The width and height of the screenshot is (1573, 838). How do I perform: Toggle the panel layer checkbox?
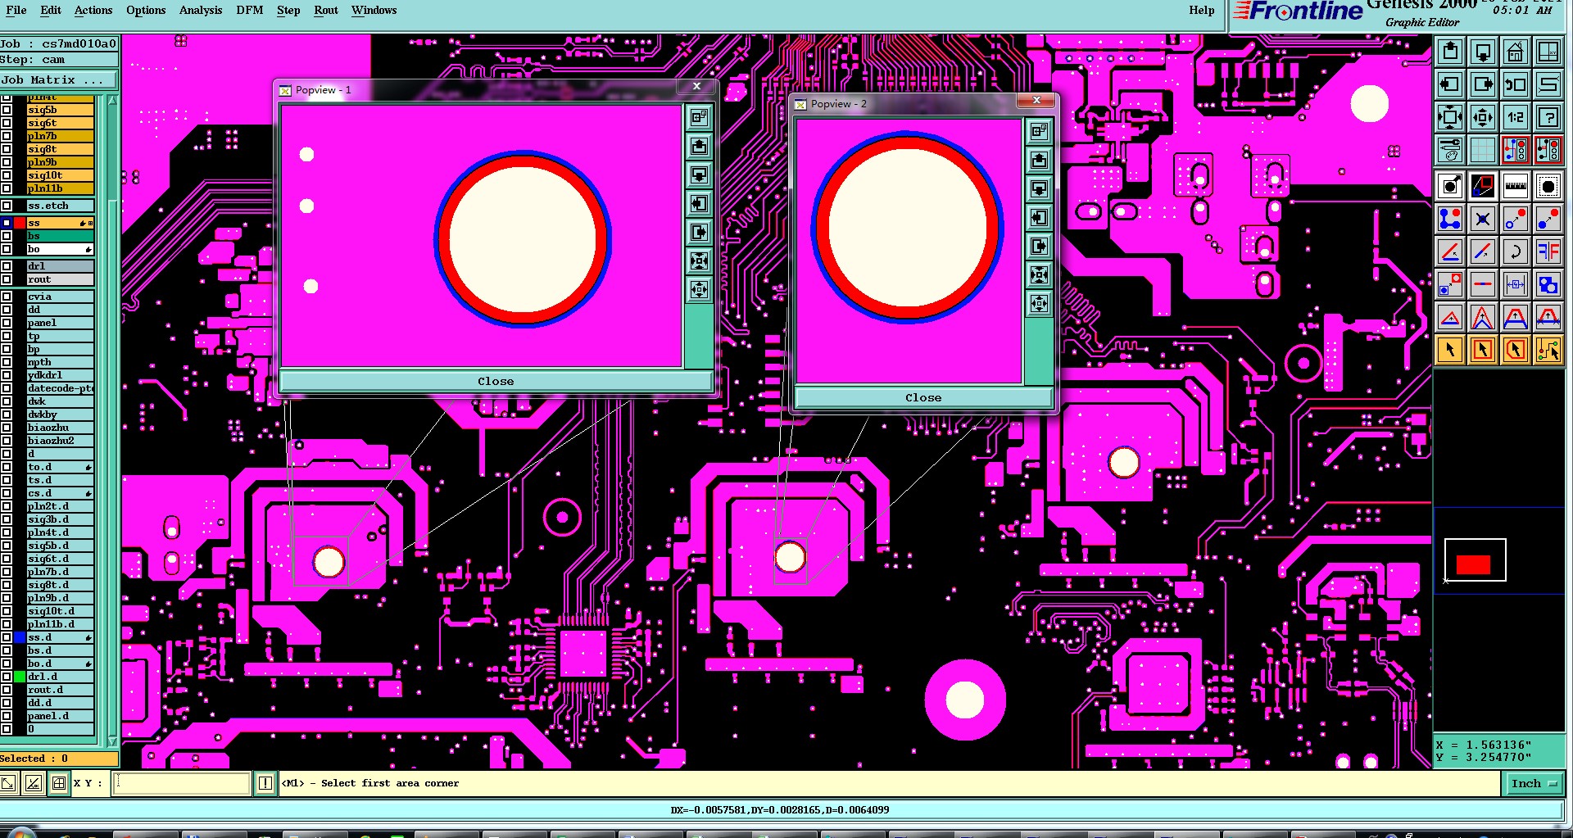tap(7, 323)
